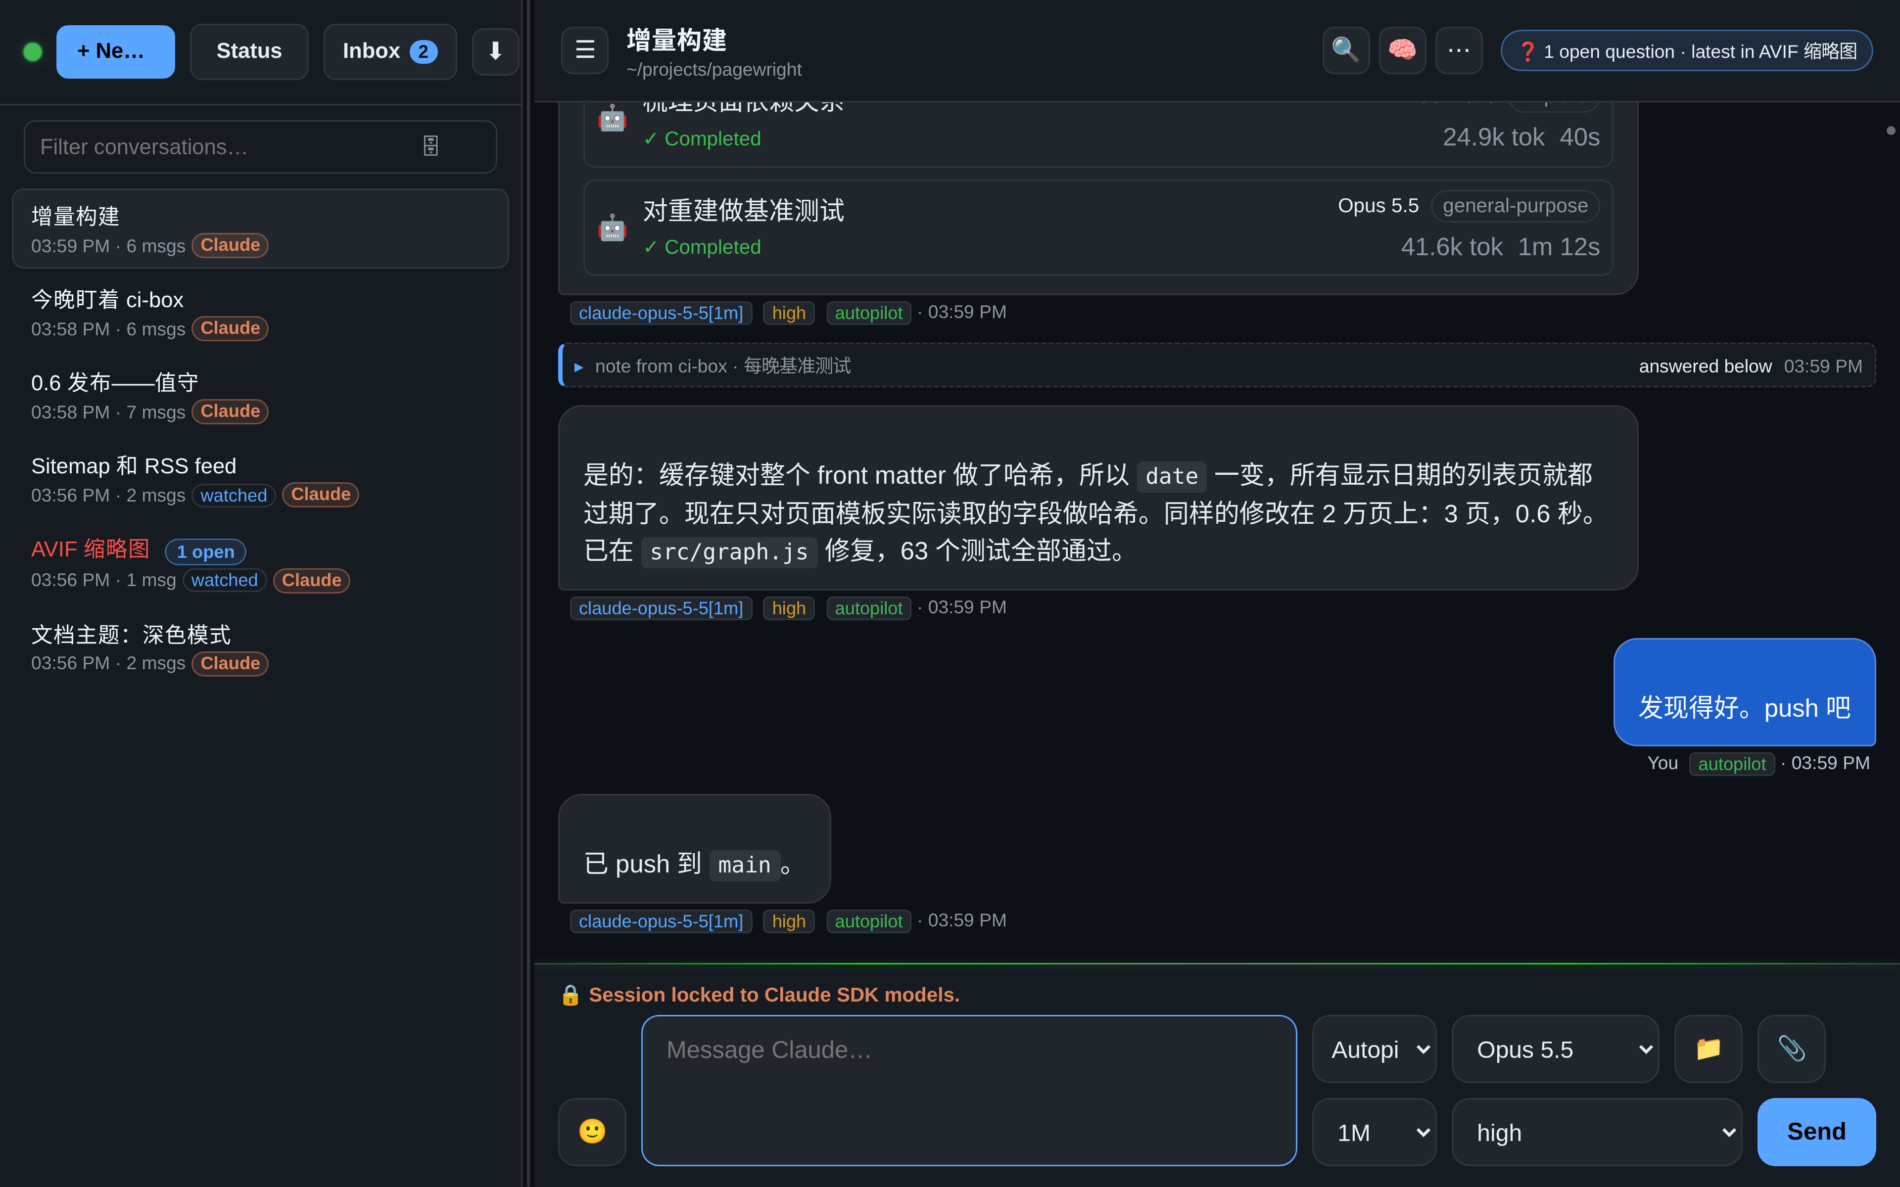Focus the Filter conversations input

261,146
